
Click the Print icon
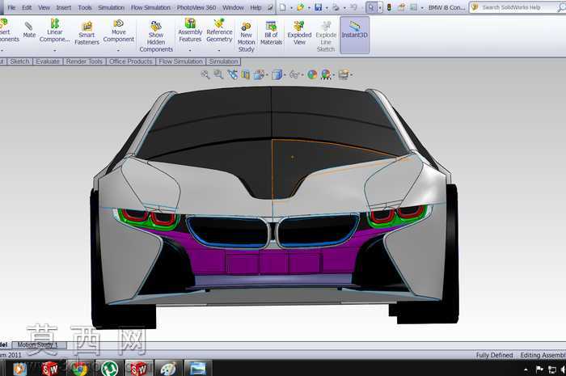pos(336,7)
